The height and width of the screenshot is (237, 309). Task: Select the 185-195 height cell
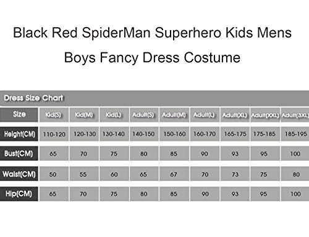(x=295, y=134)
